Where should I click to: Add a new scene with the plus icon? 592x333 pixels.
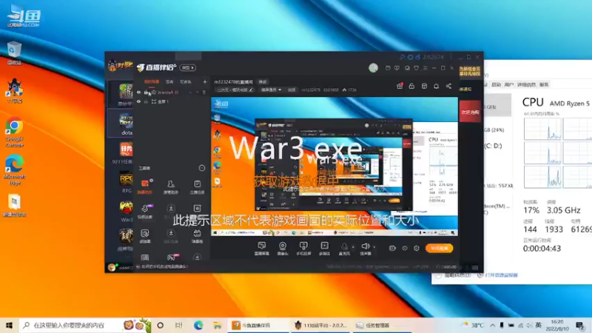(x=205, y=81)
